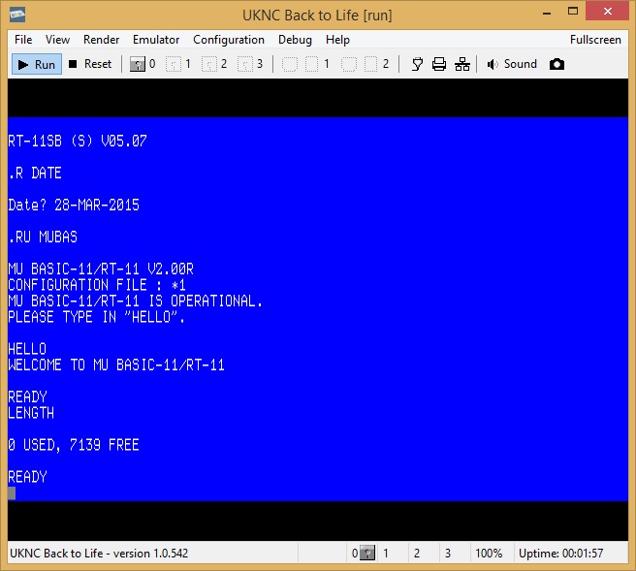Click the 100% zoom status indicator

click(489, 554)
